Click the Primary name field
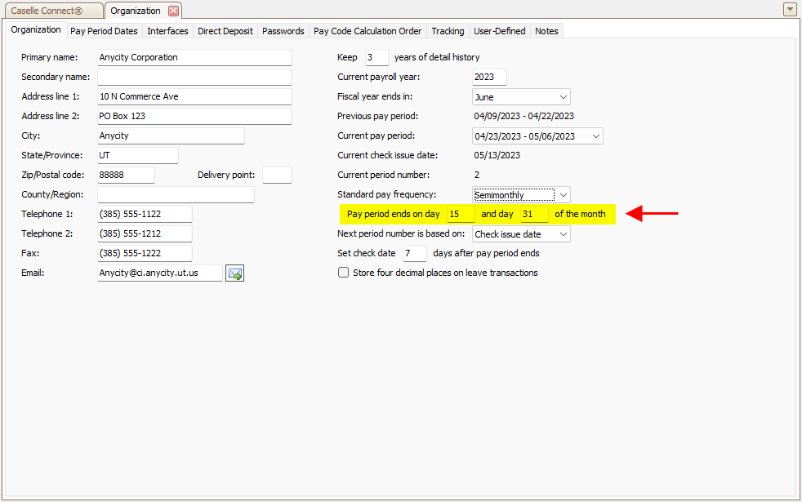802x502 pixels. click(x=194, y=57)
